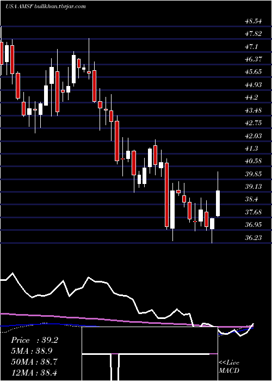
Task: Click the 50MA : 38.7 readout
Action: pyautogui.click(x=34, y=362)
